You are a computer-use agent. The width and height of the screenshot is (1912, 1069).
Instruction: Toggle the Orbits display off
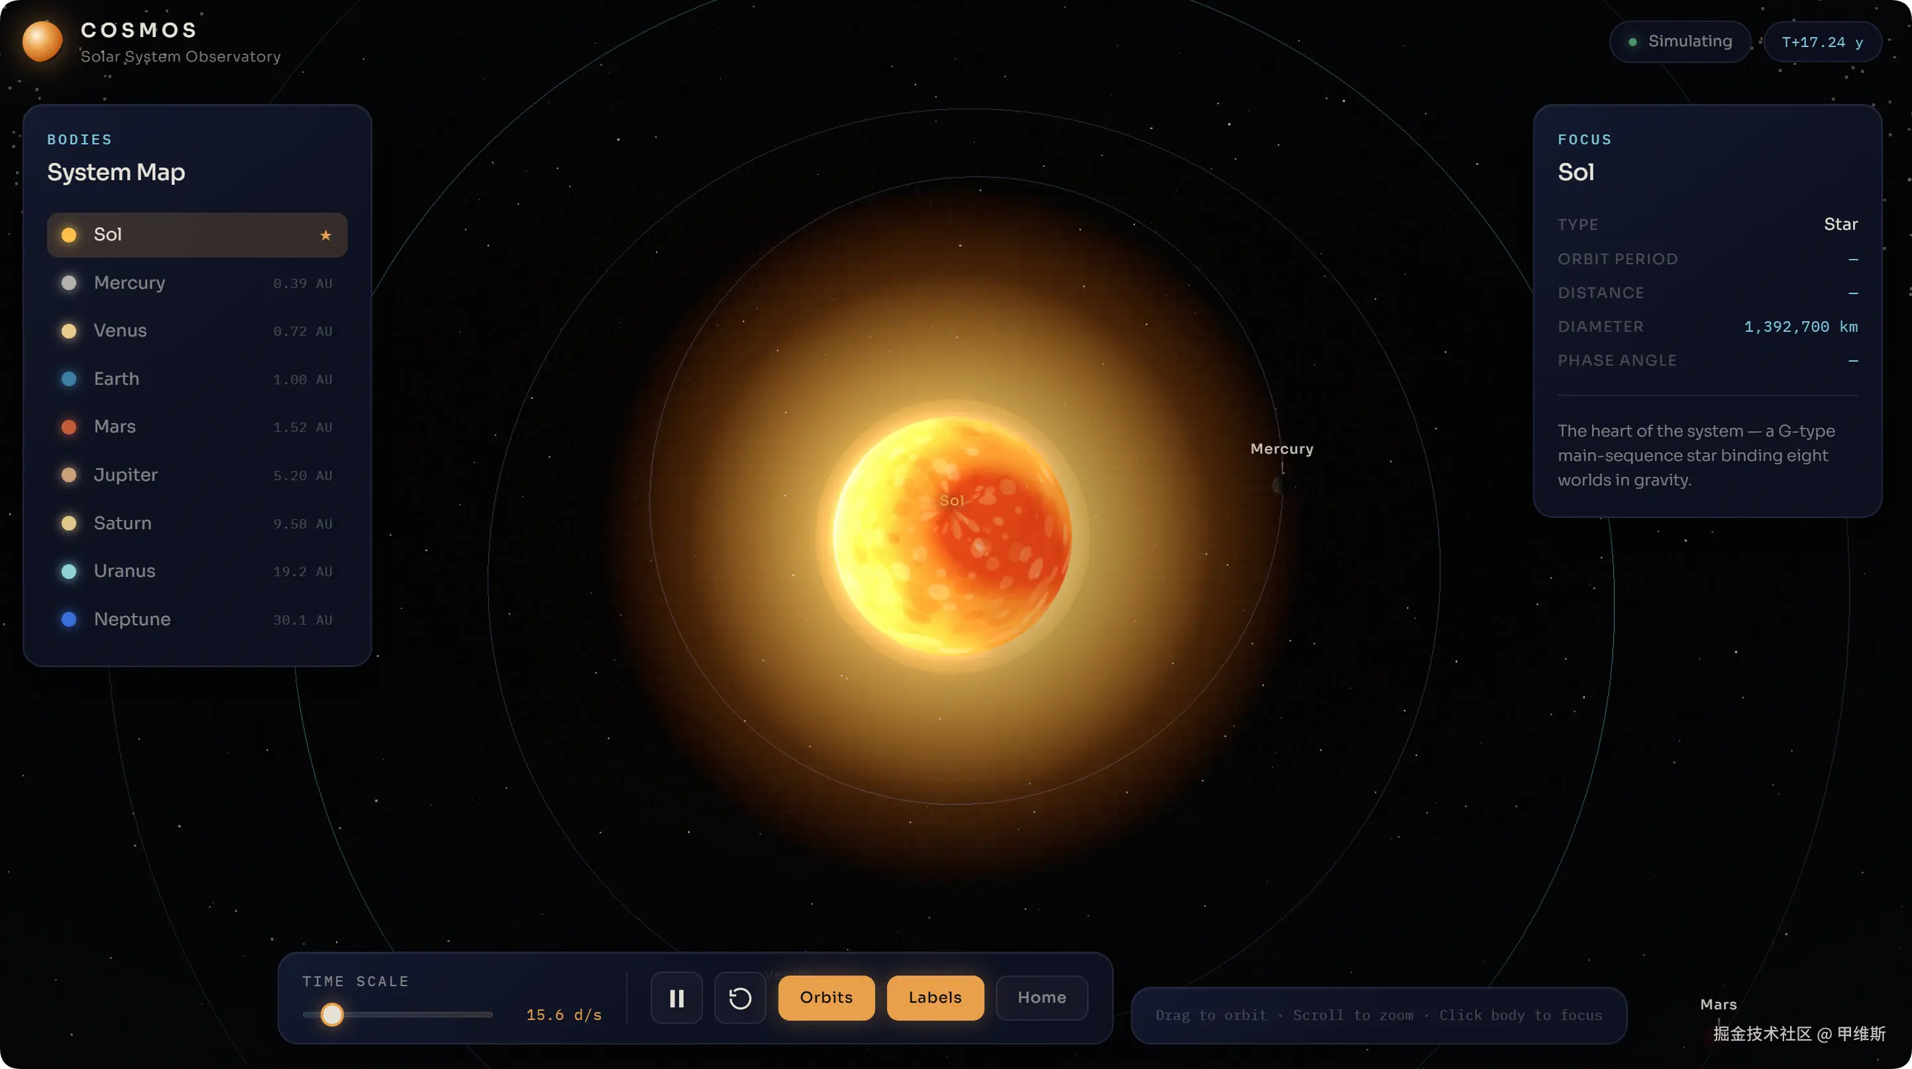(x=826, y=997)
